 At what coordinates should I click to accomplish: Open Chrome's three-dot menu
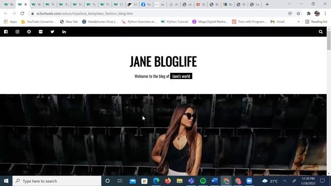325,13
